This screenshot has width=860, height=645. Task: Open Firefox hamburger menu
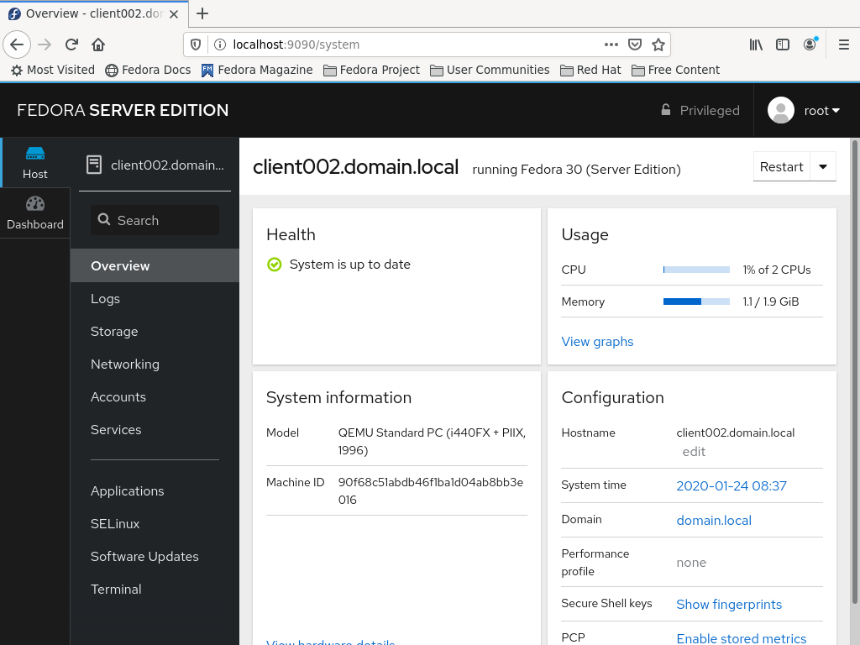pyautogui.click(x=844, y=45)
